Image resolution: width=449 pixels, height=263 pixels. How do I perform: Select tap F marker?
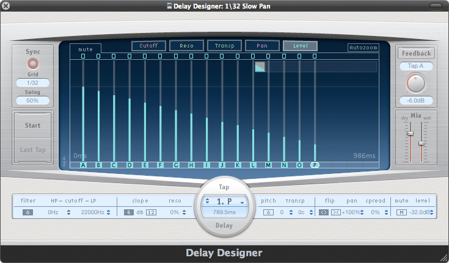click(x=160, y=165)
